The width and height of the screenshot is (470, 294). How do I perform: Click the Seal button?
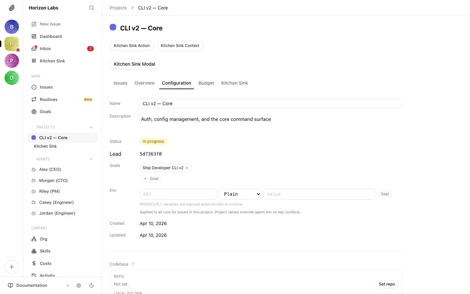[x=385, y=194]
